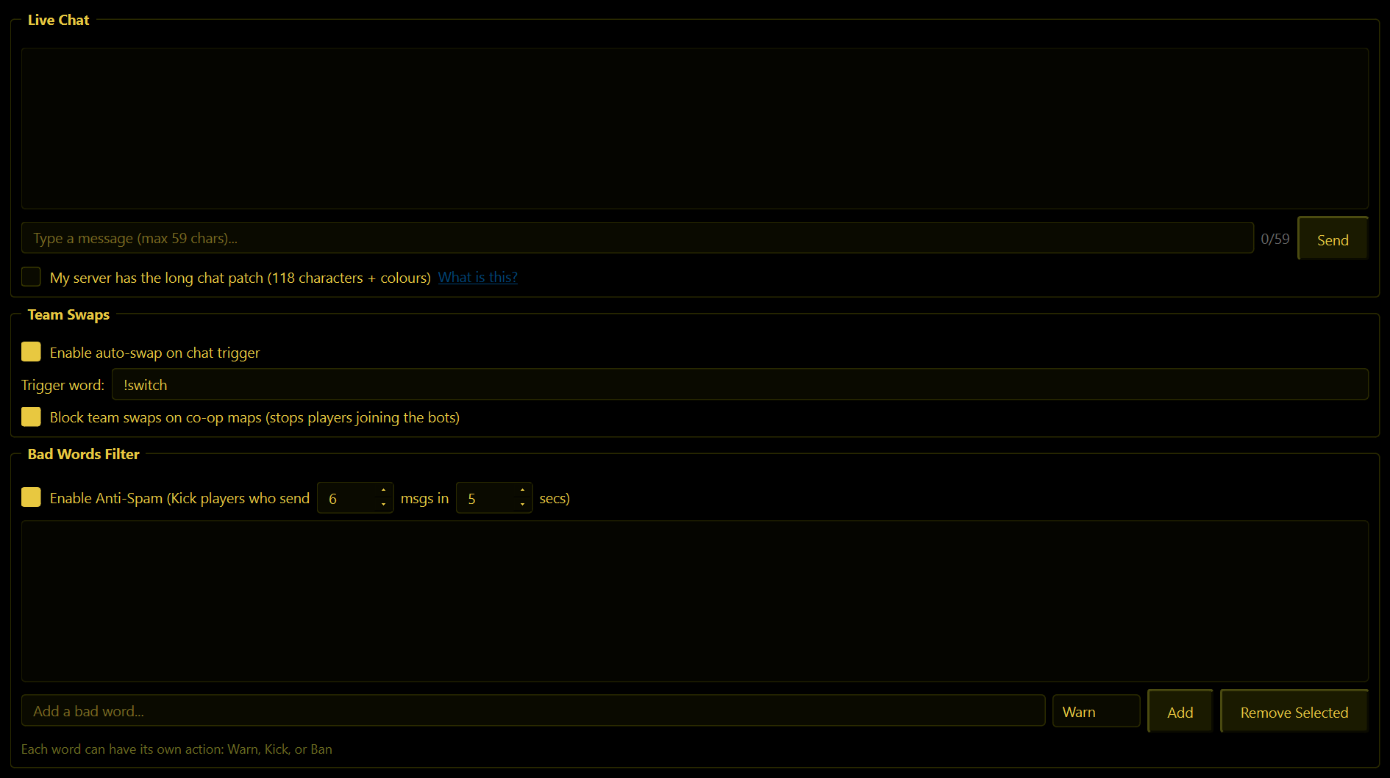Open the "What is this?" link
The width and height of the screenshot is (1390, 778).
[x=478, y=277]
